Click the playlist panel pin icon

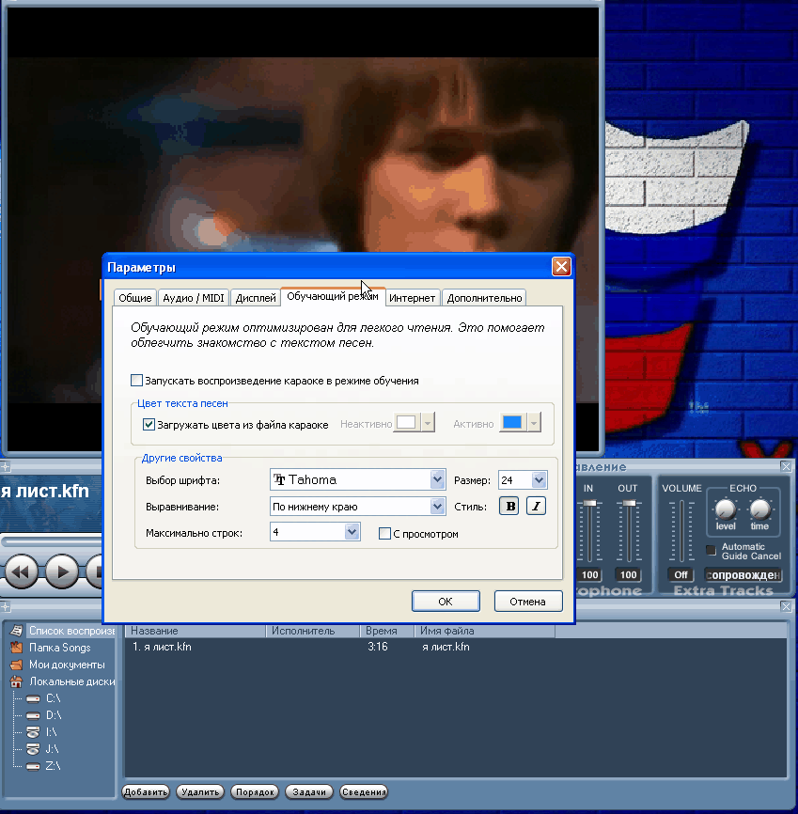pos(5,606)
